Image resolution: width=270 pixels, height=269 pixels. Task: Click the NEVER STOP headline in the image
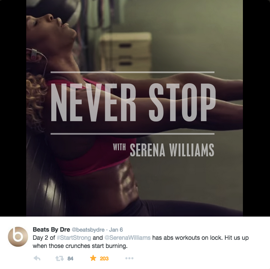pos(133,103)
